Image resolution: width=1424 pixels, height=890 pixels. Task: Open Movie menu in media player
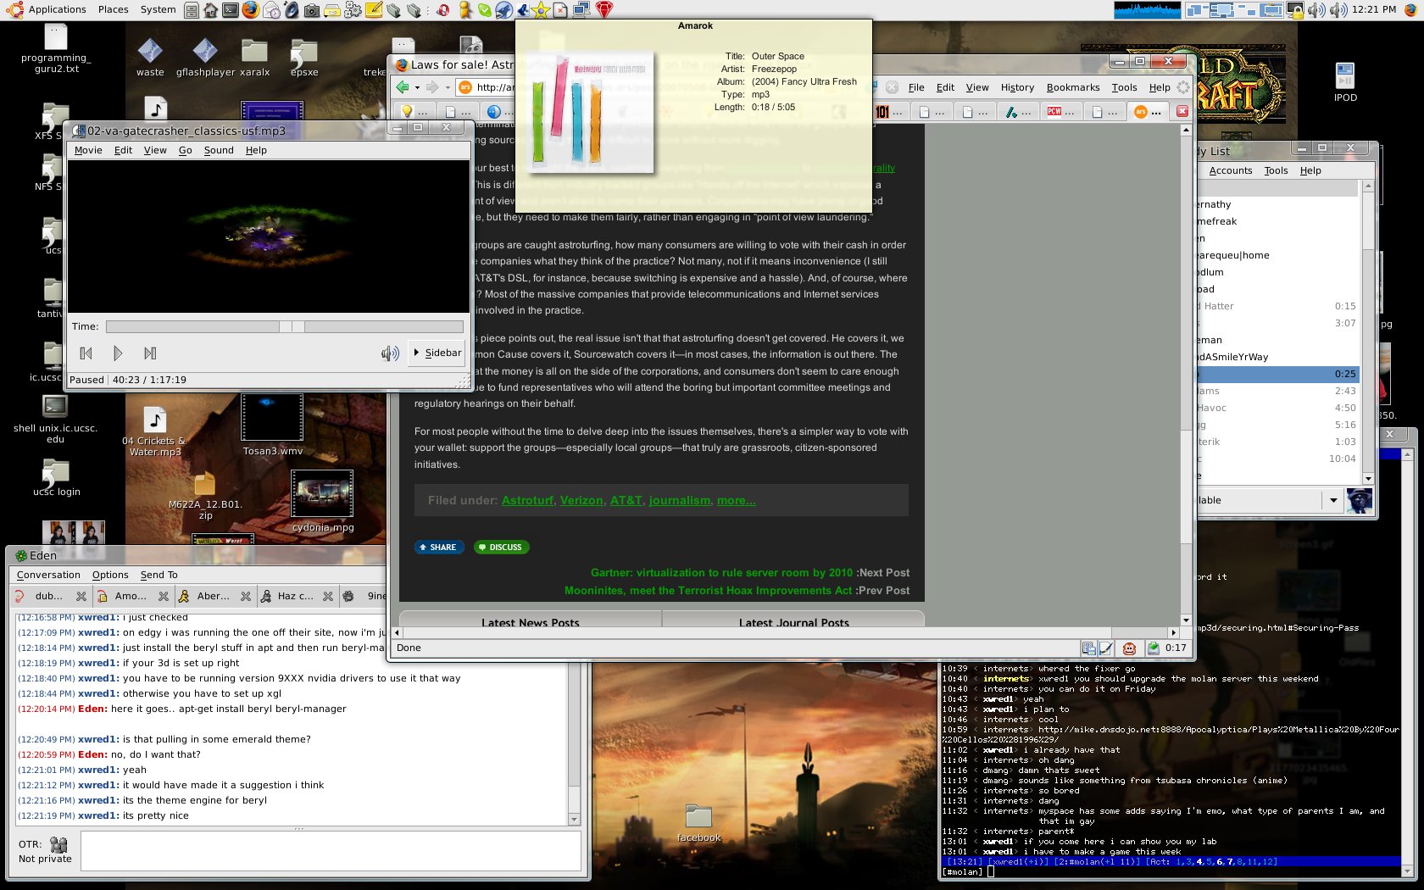click(x=88, y=150)
